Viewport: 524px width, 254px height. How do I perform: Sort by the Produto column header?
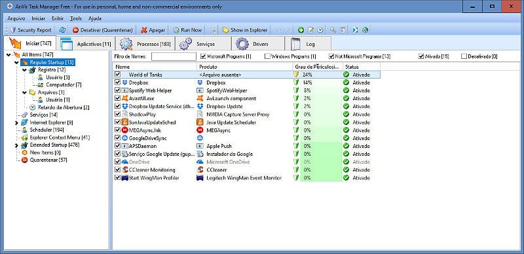click(x=244, y=67)
